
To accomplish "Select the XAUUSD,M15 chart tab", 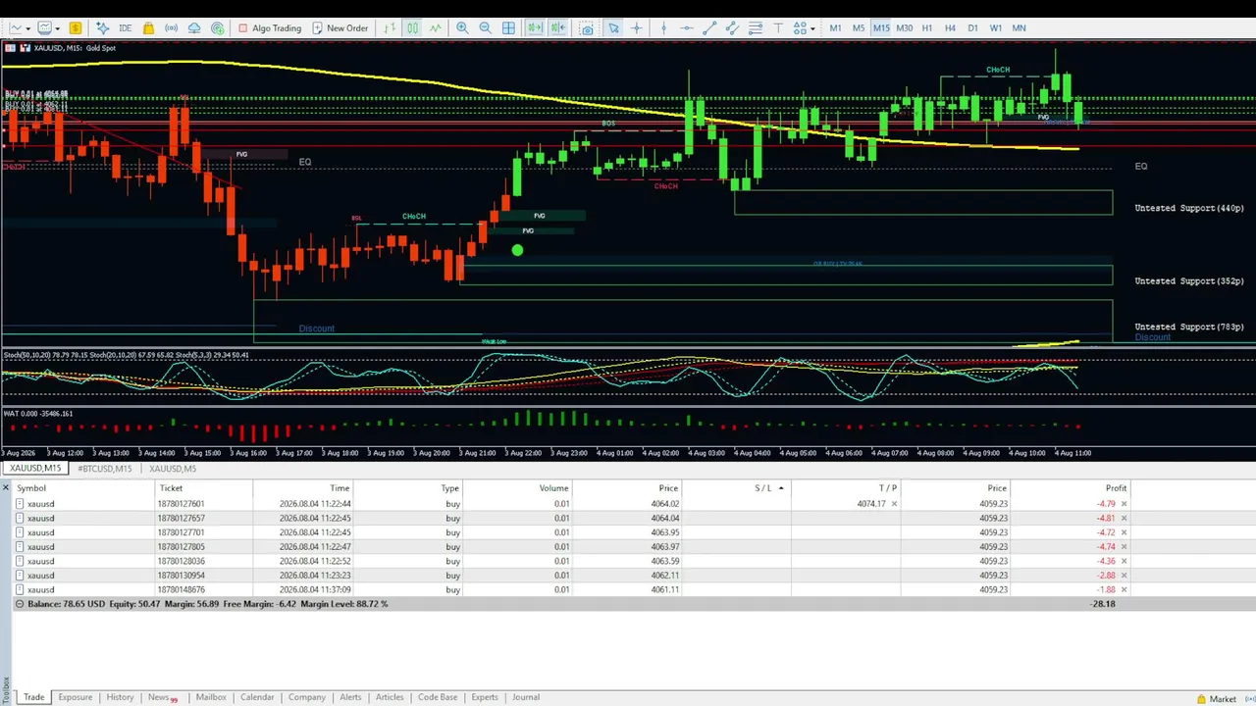I will point(35,469).
